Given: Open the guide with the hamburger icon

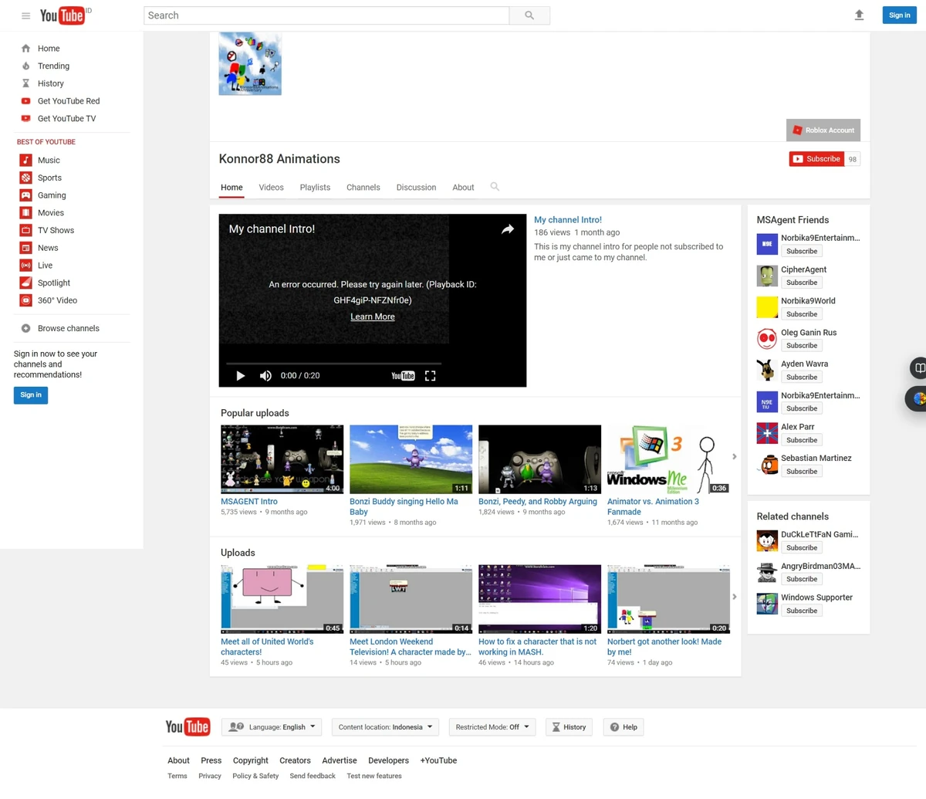Looking at the screenshot, I should tap(25, 15).
